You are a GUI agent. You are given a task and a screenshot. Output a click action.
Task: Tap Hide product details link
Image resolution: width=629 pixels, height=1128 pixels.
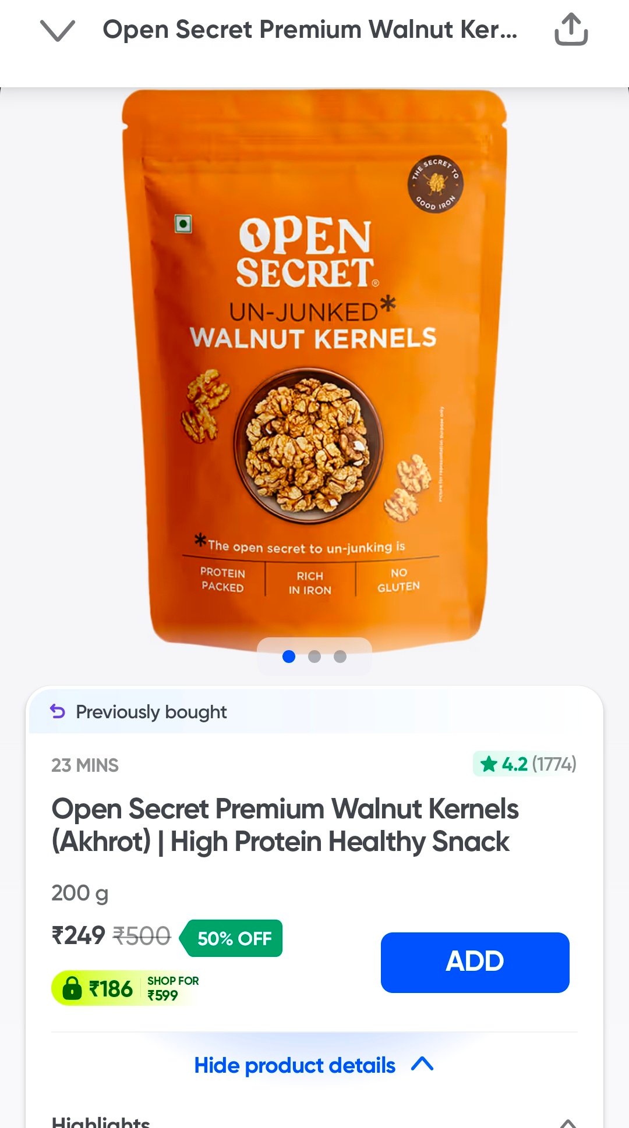point(295,1065)
